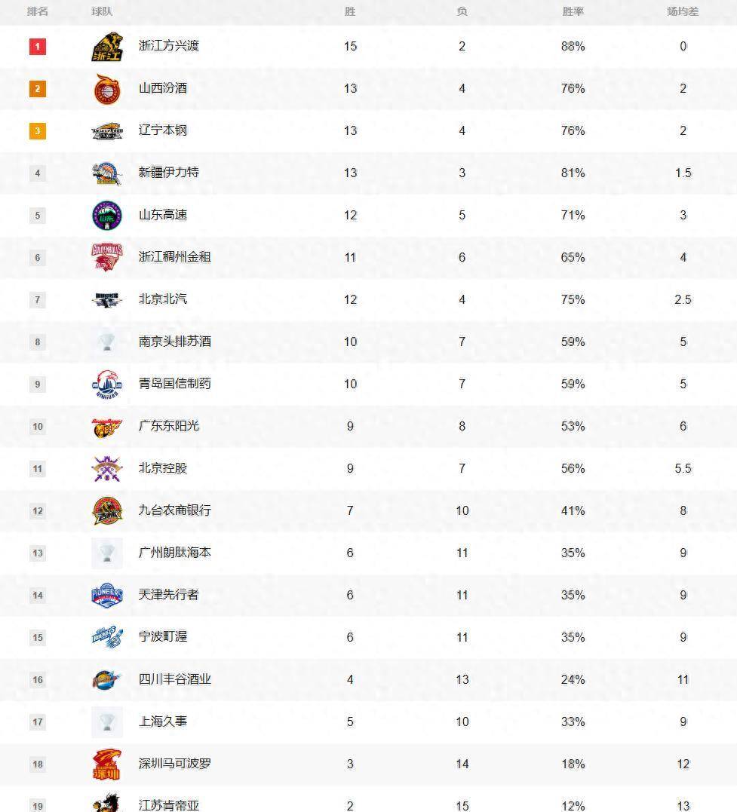Click the 南京头排苏酒 team name

[x=175, y=342]
